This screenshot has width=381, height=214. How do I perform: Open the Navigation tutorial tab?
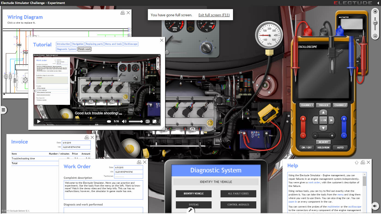[x=78, y=44]
